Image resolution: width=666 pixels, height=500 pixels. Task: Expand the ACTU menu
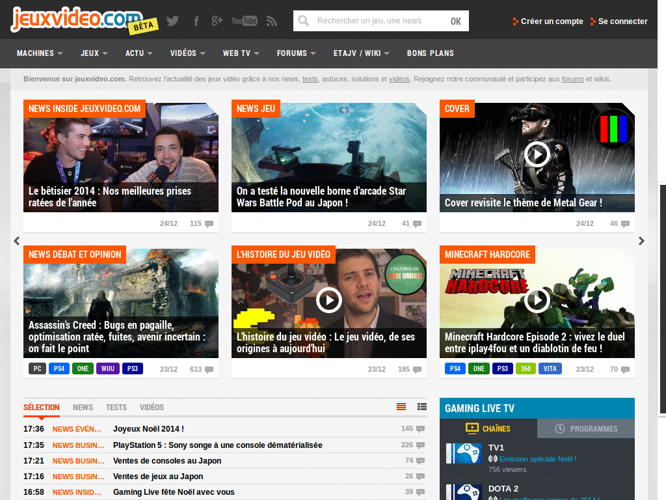pos(139,53)
